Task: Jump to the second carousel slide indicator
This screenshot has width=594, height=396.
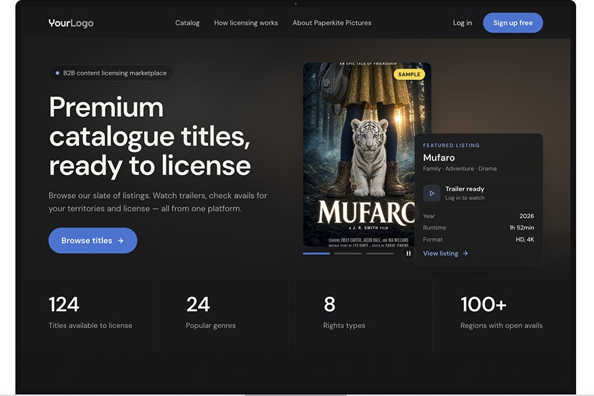Action: tap(348, 253)
